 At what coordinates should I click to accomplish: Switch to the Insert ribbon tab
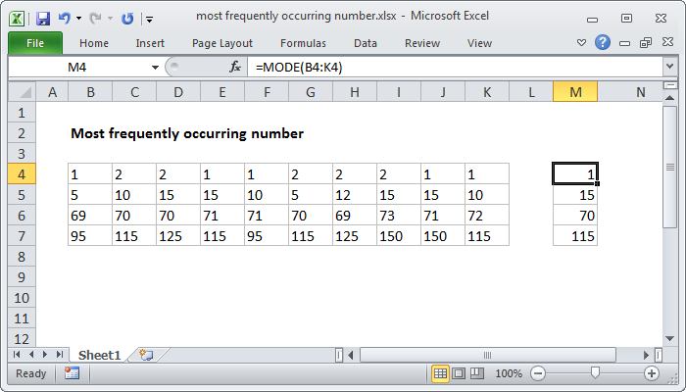[x=150, y=43]
